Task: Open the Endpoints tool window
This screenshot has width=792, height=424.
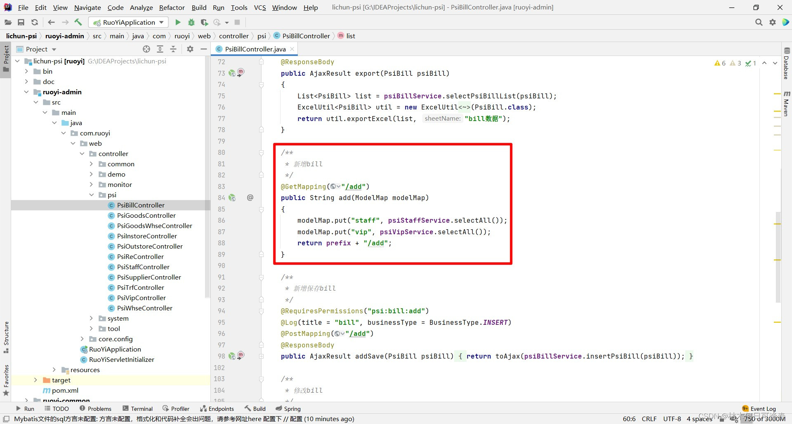Action: coord(217,409)
